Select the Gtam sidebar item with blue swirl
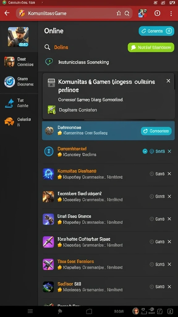Viewport: 178px width, 317px height. (19, 81)
